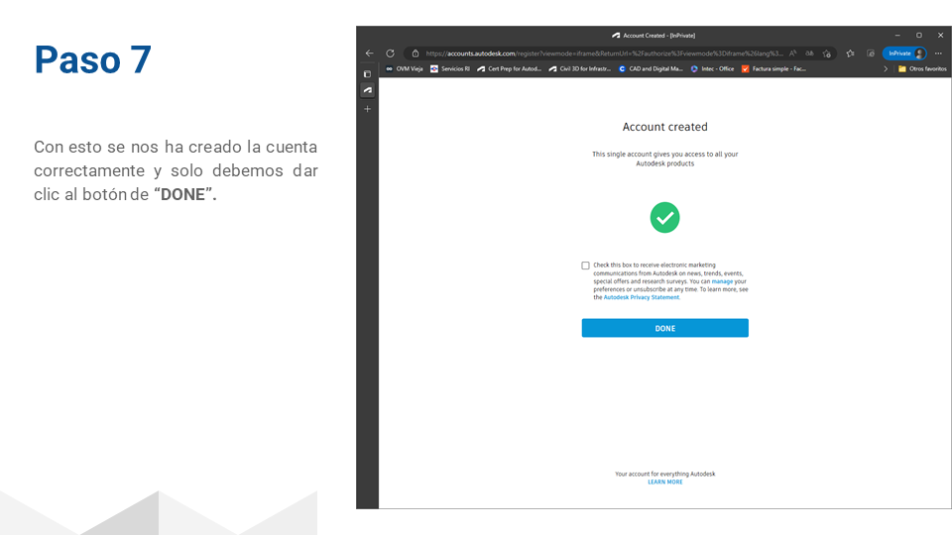Image resolution: width=952 pixels, height=535 pixels.
Task: Click the green checkmark success icon
Action: click(x=664, y=217)
